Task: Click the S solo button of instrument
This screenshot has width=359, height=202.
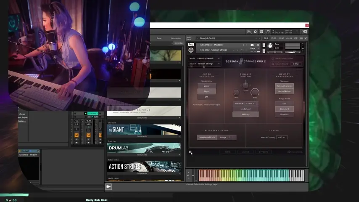Action: coord(264,45)
